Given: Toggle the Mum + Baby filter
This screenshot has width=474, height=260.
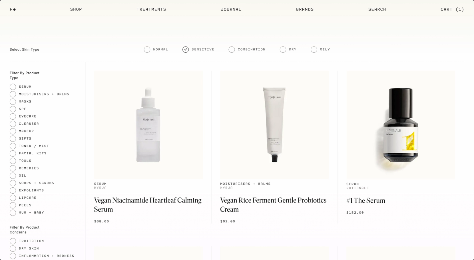Looking at the screenshot, I should pos(13,213).
